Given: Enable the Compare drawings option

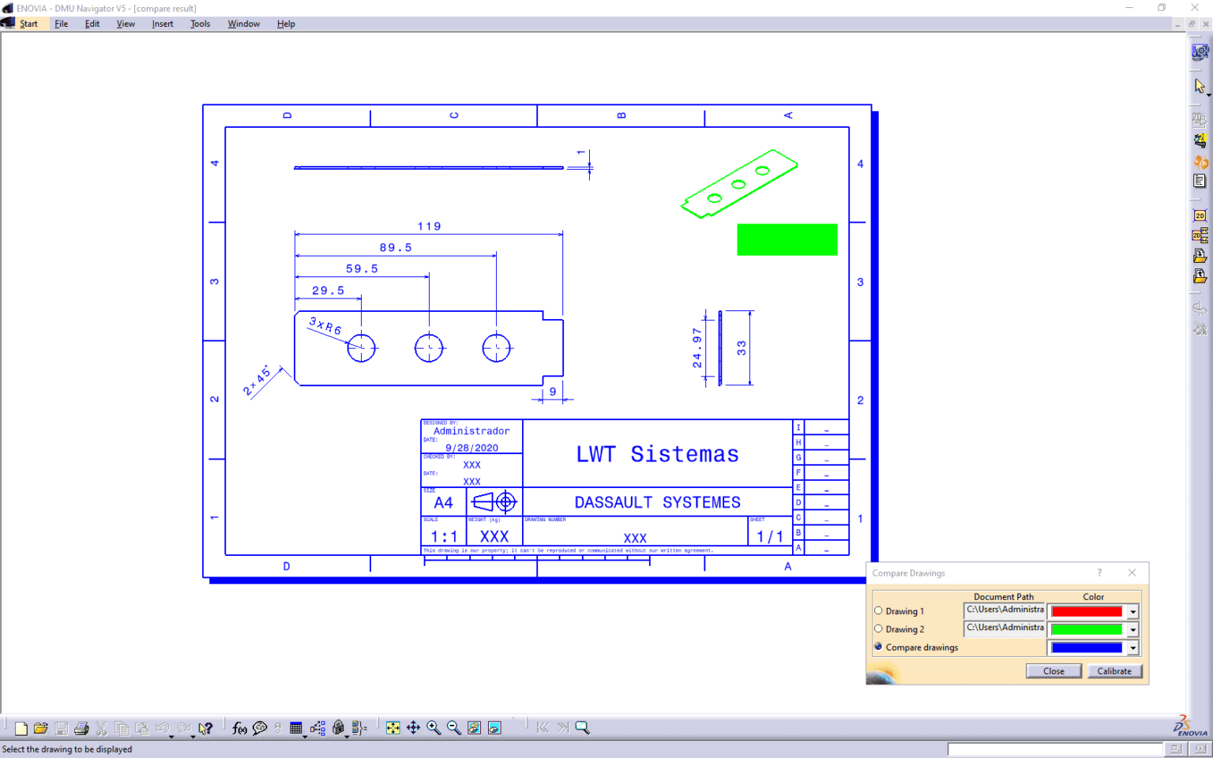Looking at the screenshot, I should coord(878,647).
